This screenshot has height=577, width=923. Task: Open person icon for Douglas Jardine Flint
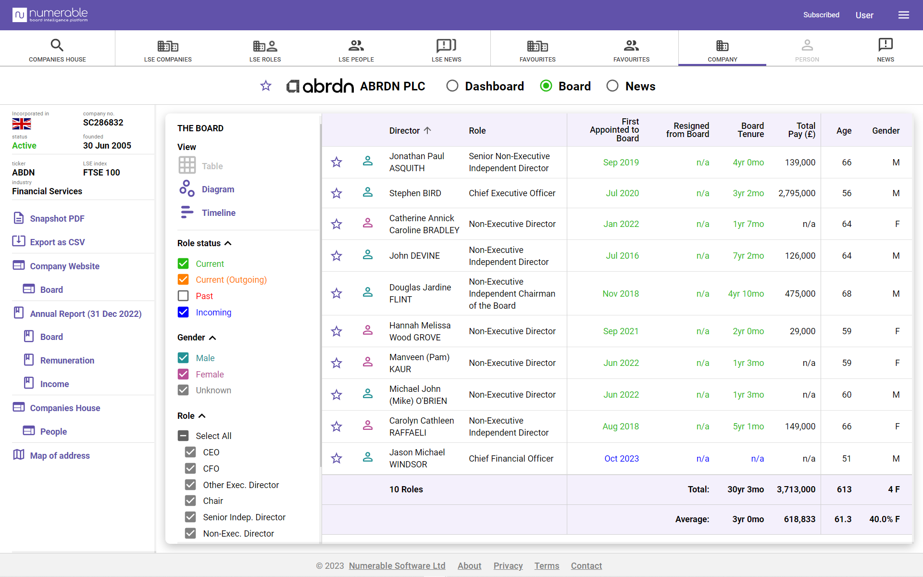pos(368,292)
